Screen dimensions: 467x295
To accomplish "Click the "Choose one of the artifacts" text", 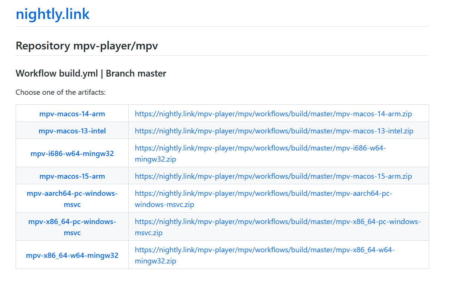I will (61, 92).
